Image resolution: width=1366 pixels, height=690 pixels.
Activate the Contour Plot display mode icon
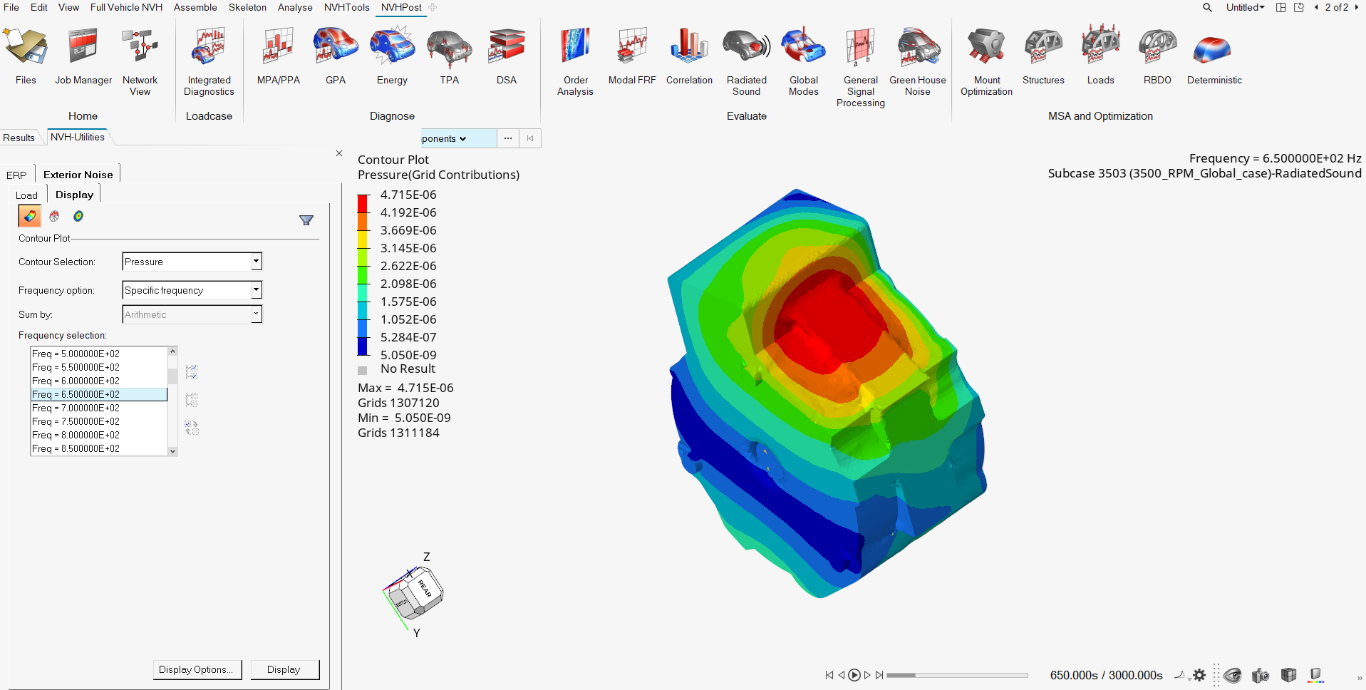pyautogui.click(x=29, y=216)
